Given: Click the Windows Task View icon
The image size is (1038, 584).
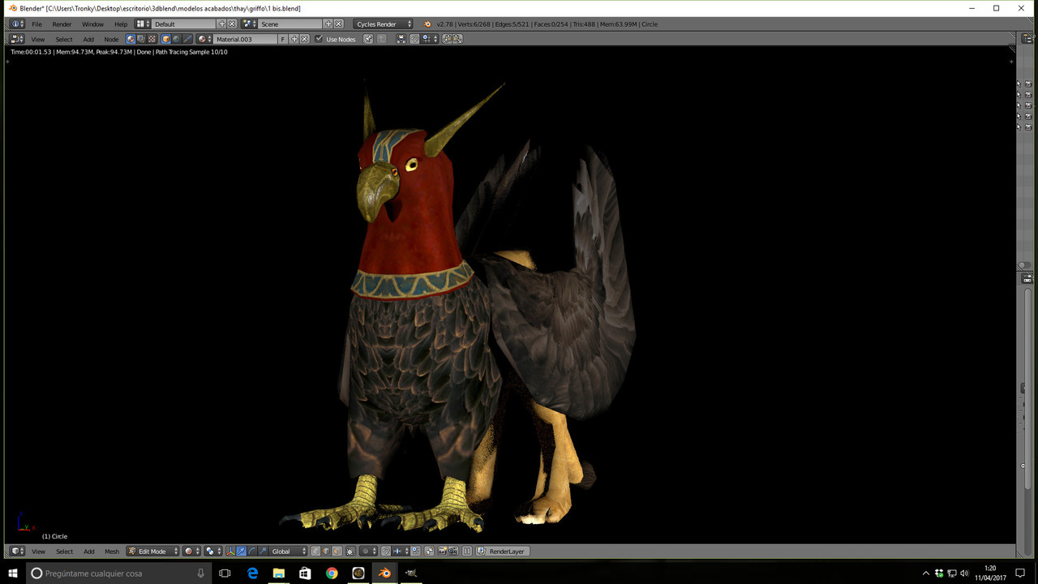Looking at the screenshot, I should click(225, 573).
